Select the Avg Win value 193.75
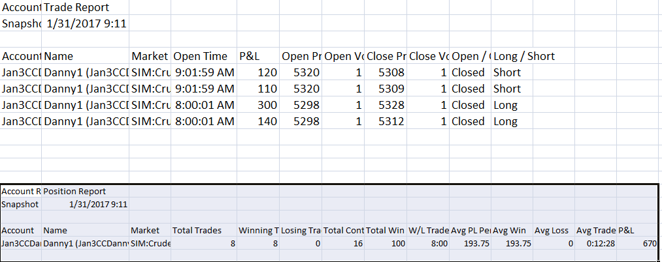 click(512, 244)
